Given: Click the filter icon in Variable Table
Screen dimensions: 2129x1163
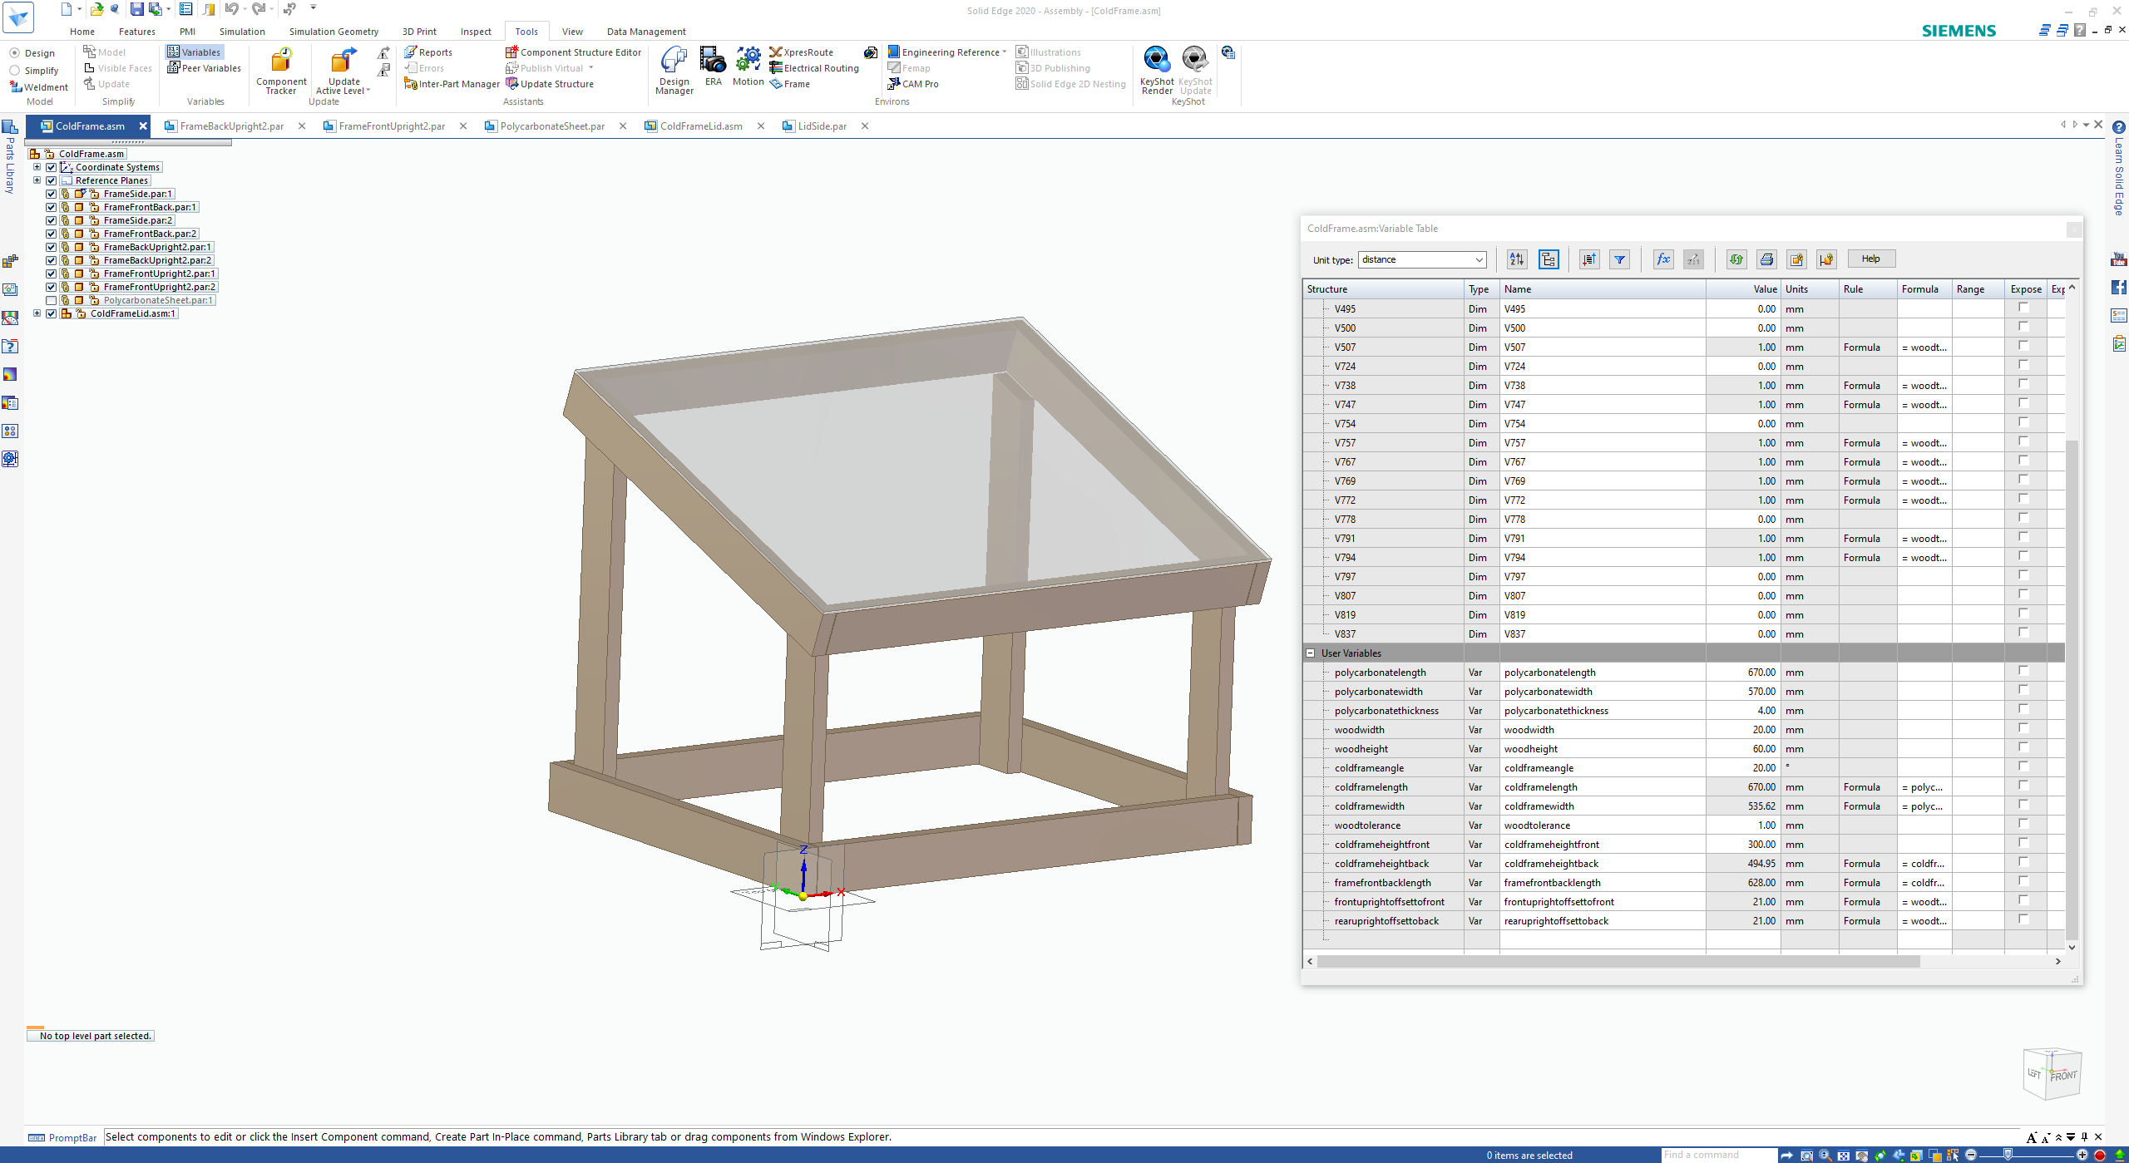Looking at the screenshot, I should click(1619, 259).
